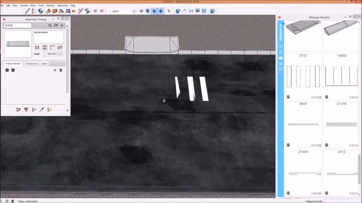Click the curved S toolbar icon after the scissors

(x=87, y=11)
